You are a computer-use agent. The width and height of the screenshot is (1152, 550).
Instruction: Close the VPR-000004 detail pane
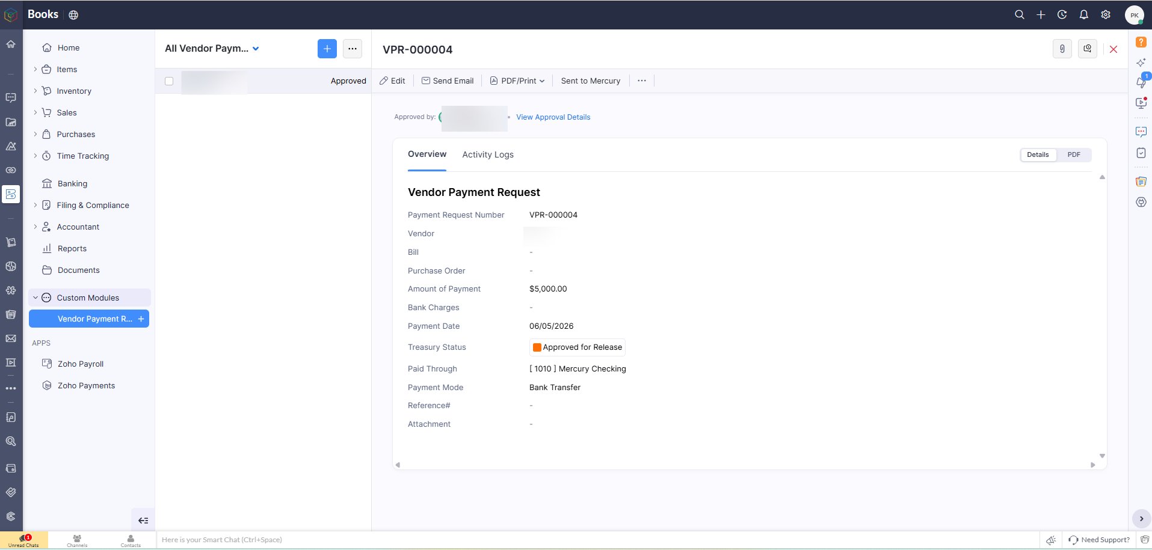click(x=1113, y=49)
